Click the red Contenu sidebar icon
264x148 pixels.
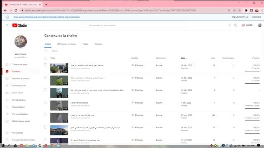point(7,72)
